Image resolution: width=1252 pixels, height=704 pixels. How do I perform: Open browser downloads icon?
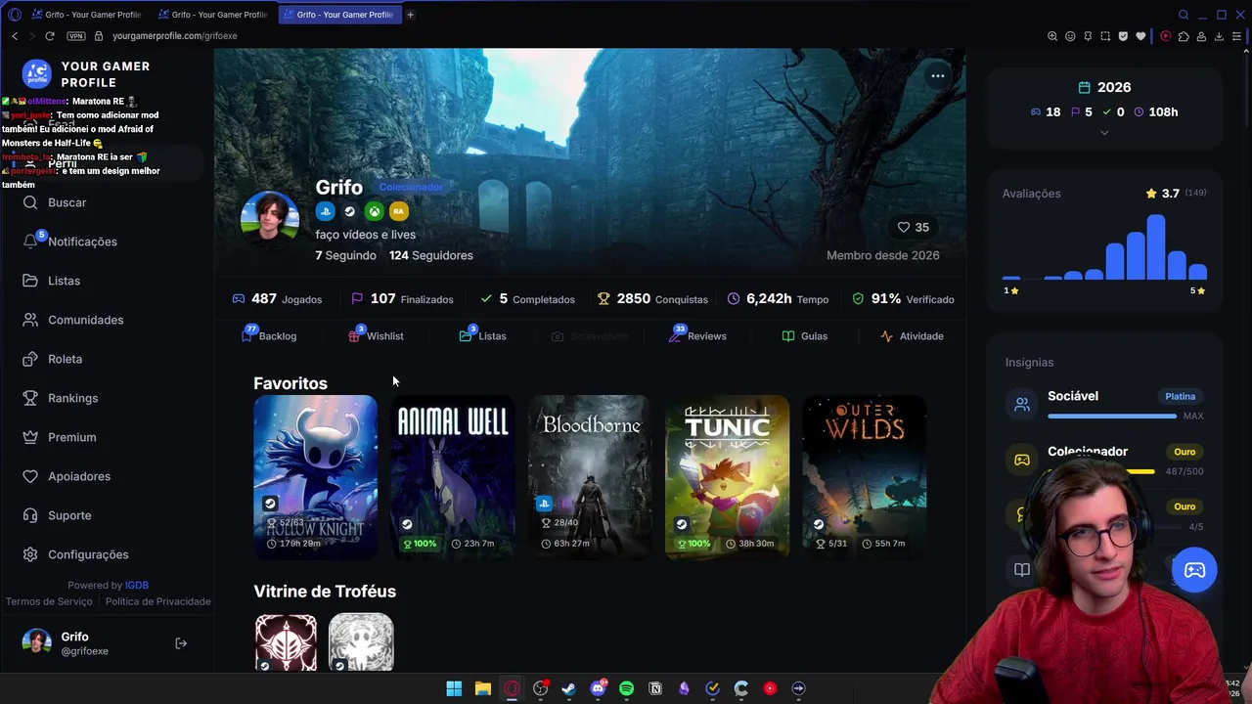1219,36
